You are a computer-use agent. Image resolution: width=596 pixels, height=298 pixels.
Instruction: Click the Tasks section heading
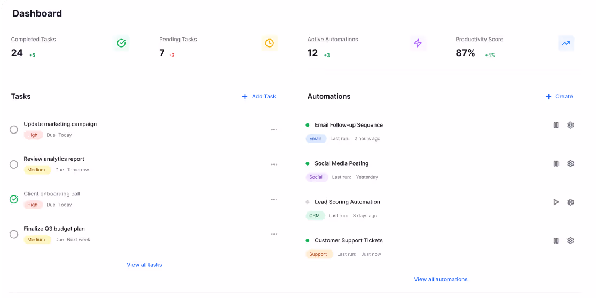tap(21, 97)
